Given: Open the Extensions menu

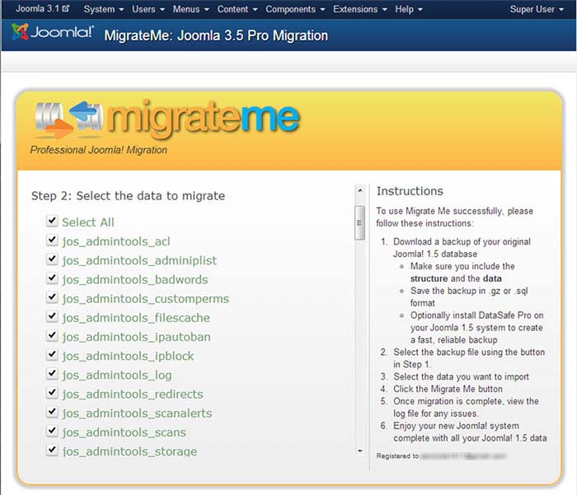Looking at the screenshot, I should coord(360,9).
